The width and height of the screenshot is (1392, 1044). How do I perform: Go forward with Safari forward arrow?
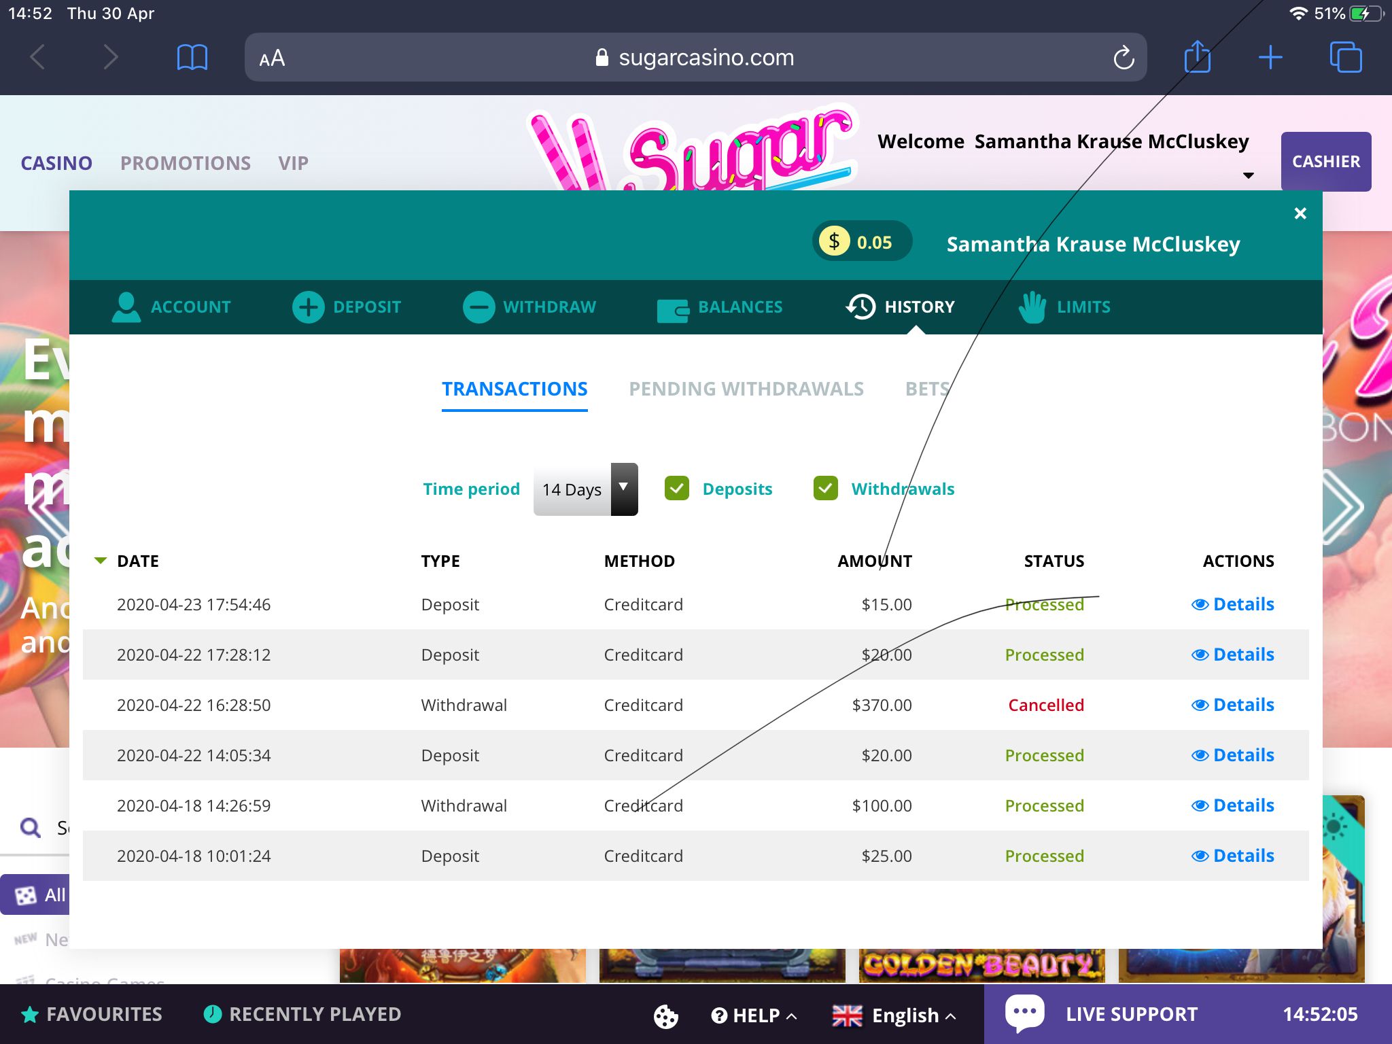click(x=111, y=57)
